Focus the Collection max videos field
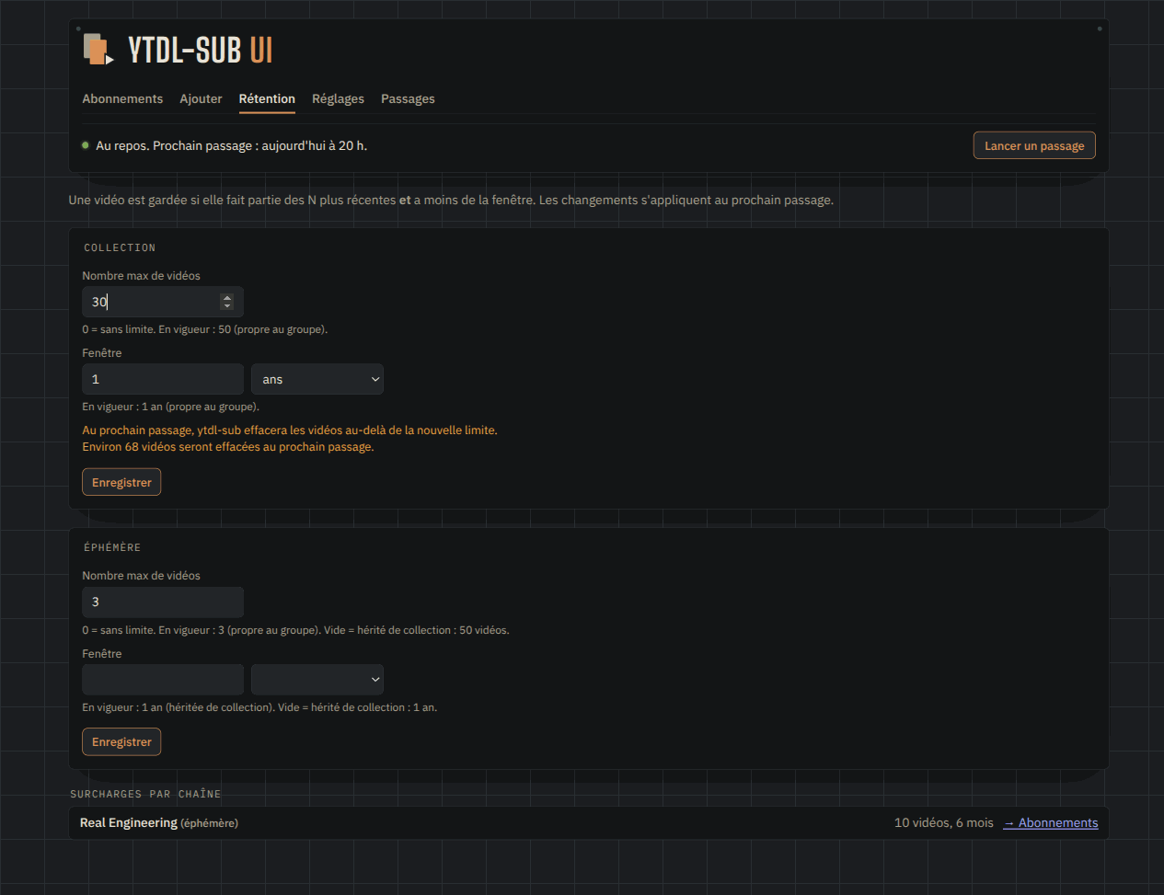The height and width of the screenshot is (895, 1164). coord(163,302)
